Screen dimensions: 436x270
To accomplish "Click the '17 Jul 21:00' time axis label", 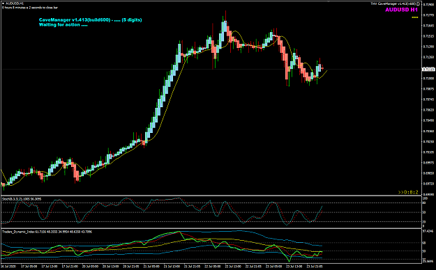I will point(70,267).
